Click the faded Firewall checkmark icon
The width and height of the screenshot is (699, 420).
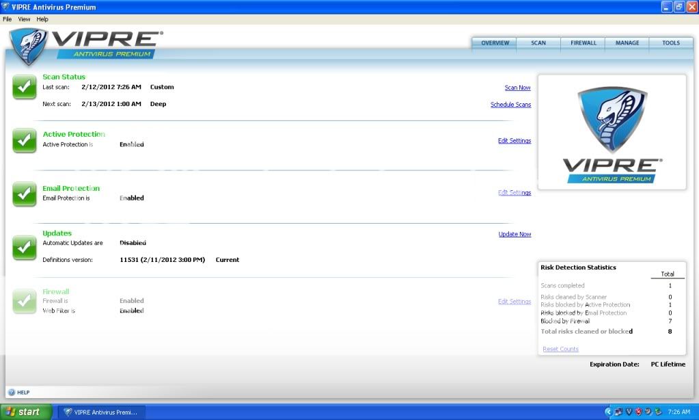coord(24,301)
